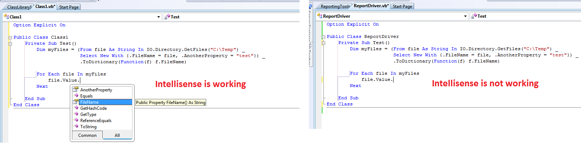
Task: Click the Select New With line in ReportDriver editor
Action: point(486,55)
